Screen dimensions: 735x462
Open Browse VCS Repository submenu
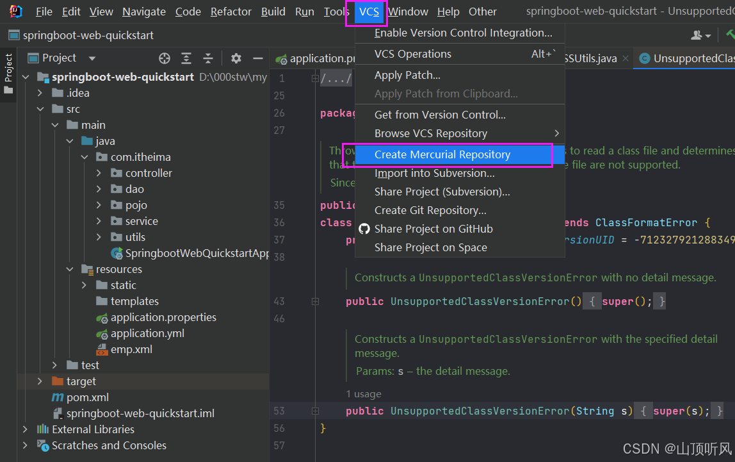460,134
